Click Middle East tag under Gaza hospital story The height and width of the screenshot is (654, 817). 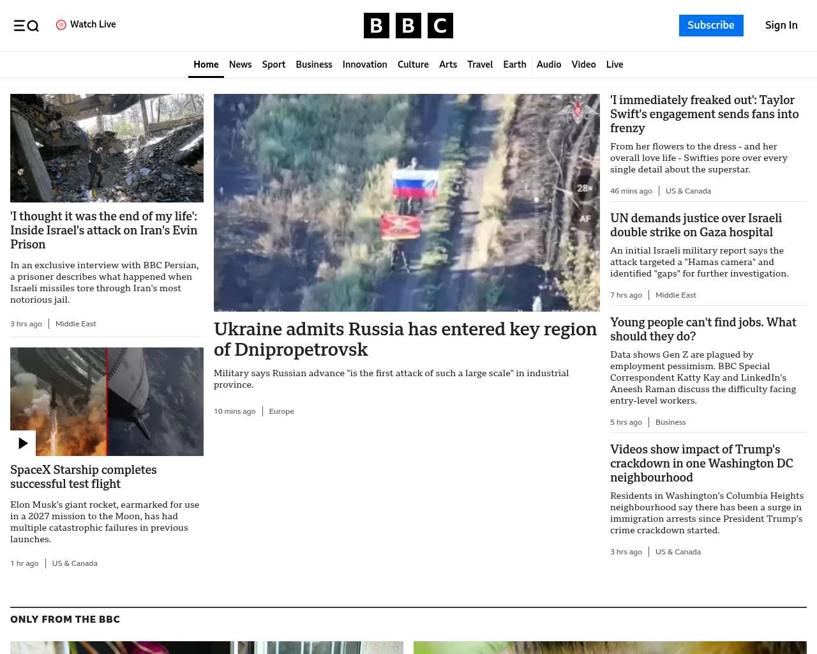tap(676, 295)
